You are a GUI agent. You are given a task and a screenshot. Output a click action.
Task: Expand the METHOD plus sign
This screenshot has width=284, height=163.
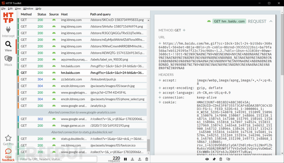click(x=184, y=30)
